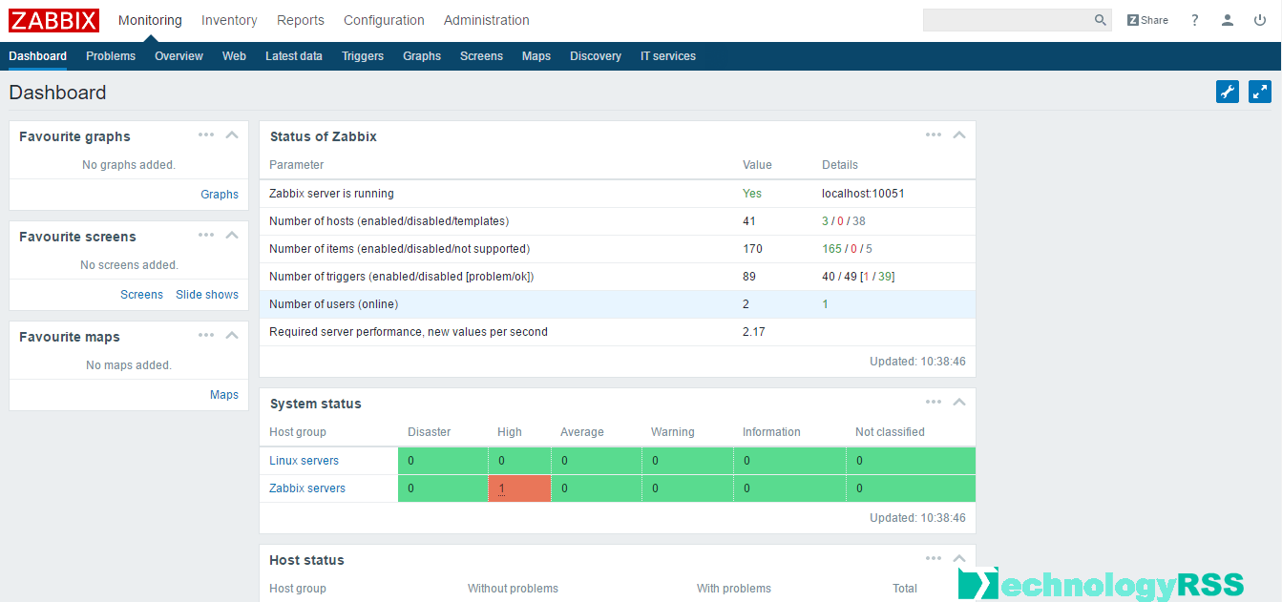
Task: Open Status of Zabbix three-dot menu
Action: point(934,135)
